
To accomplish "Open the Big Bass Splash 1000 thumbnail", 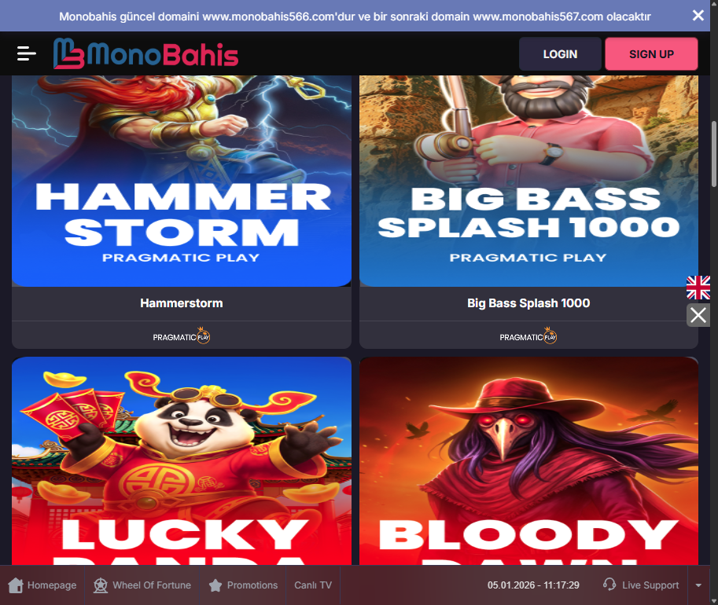I will point(529,181).
